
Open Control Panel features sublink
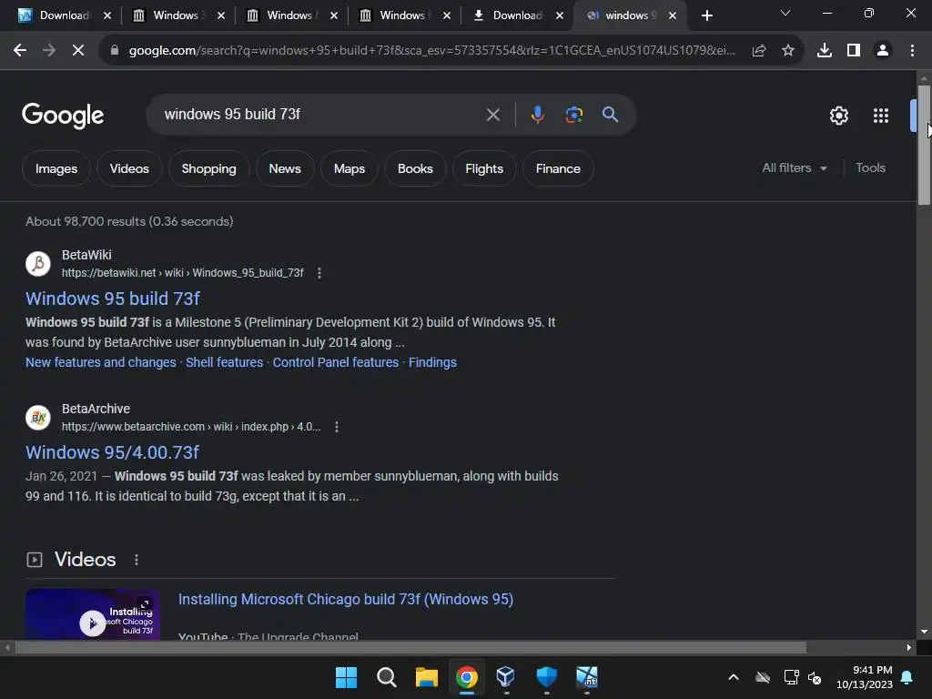coord(335,362)
